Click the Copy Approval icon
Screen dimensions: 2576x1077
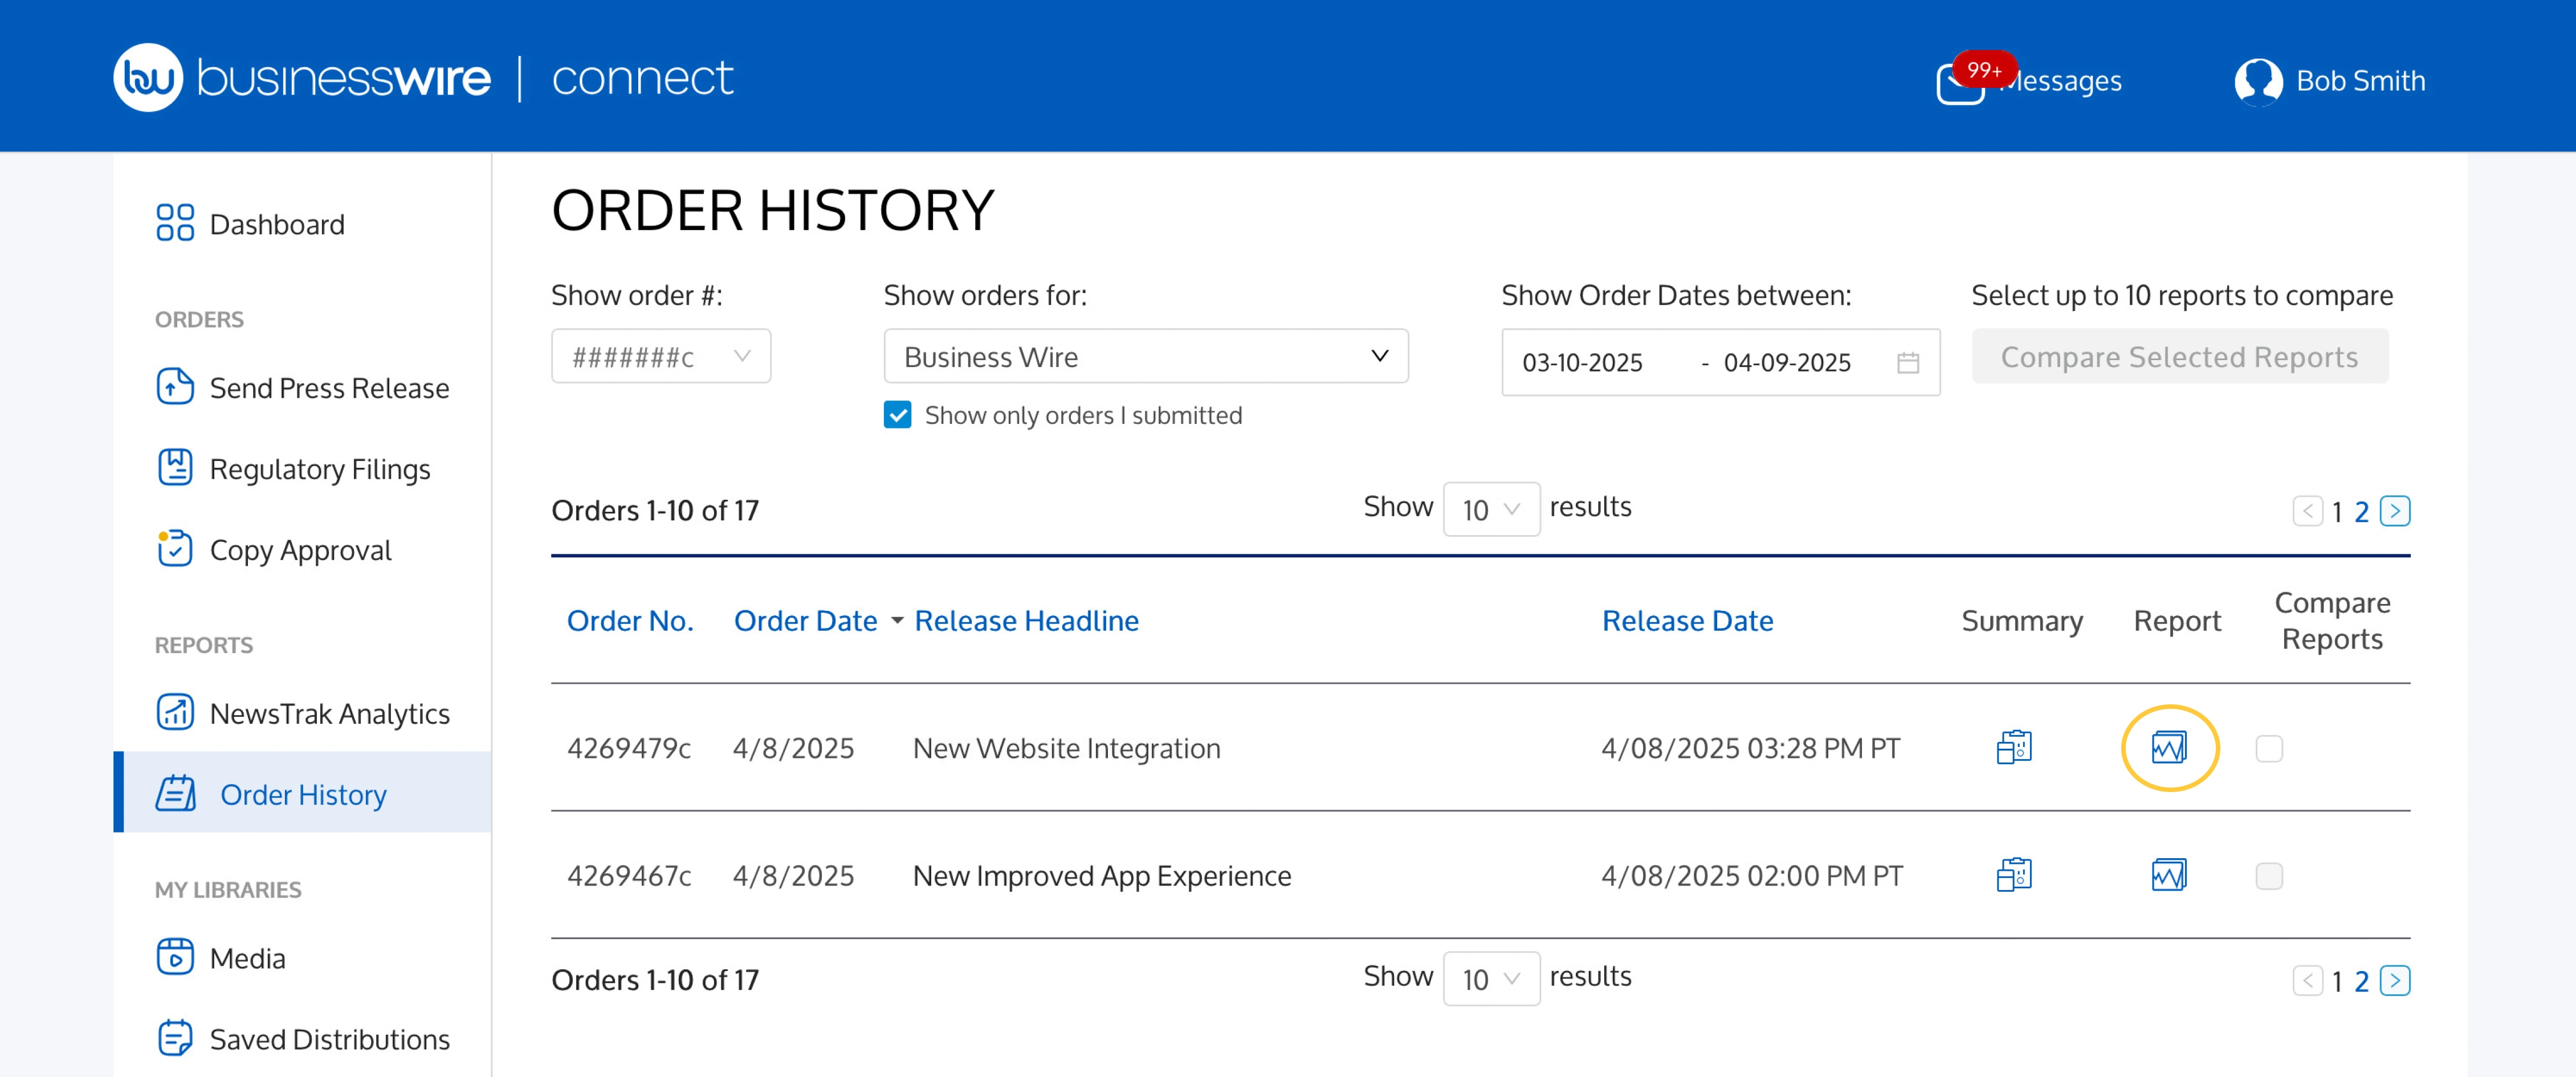coord(175,548)
